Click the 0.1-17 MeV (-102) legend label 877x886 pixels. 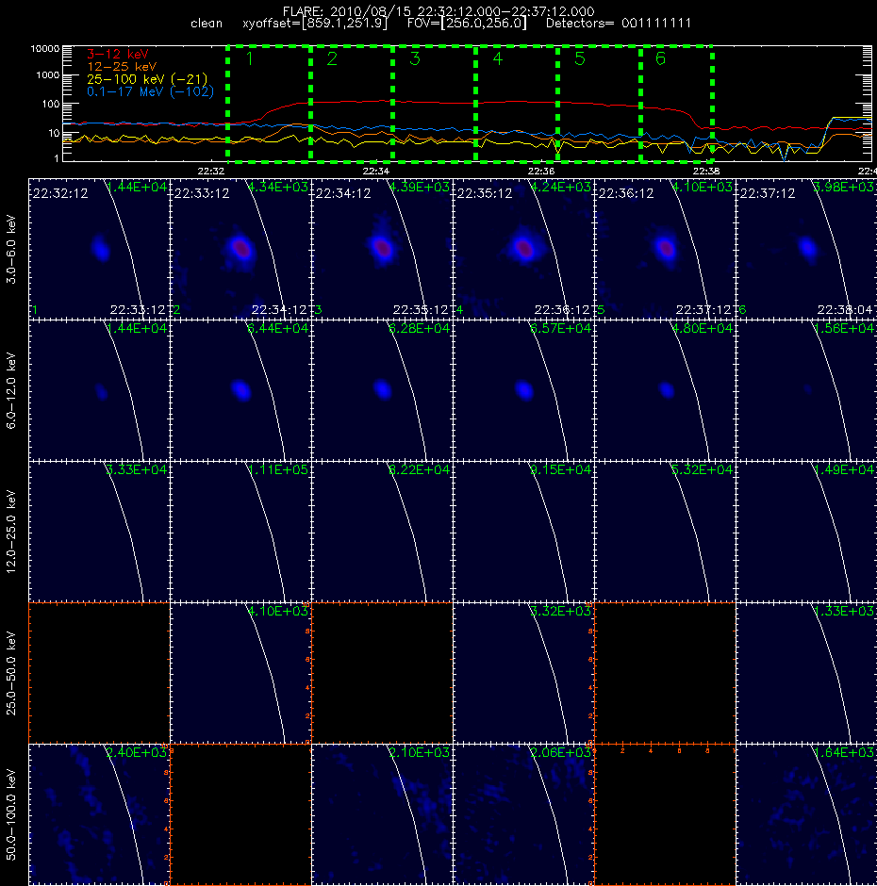tap(150, 91)
